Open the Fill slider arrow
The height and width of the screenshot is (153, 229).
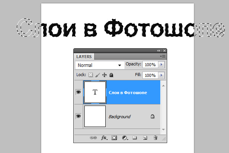tap(161, 75)
